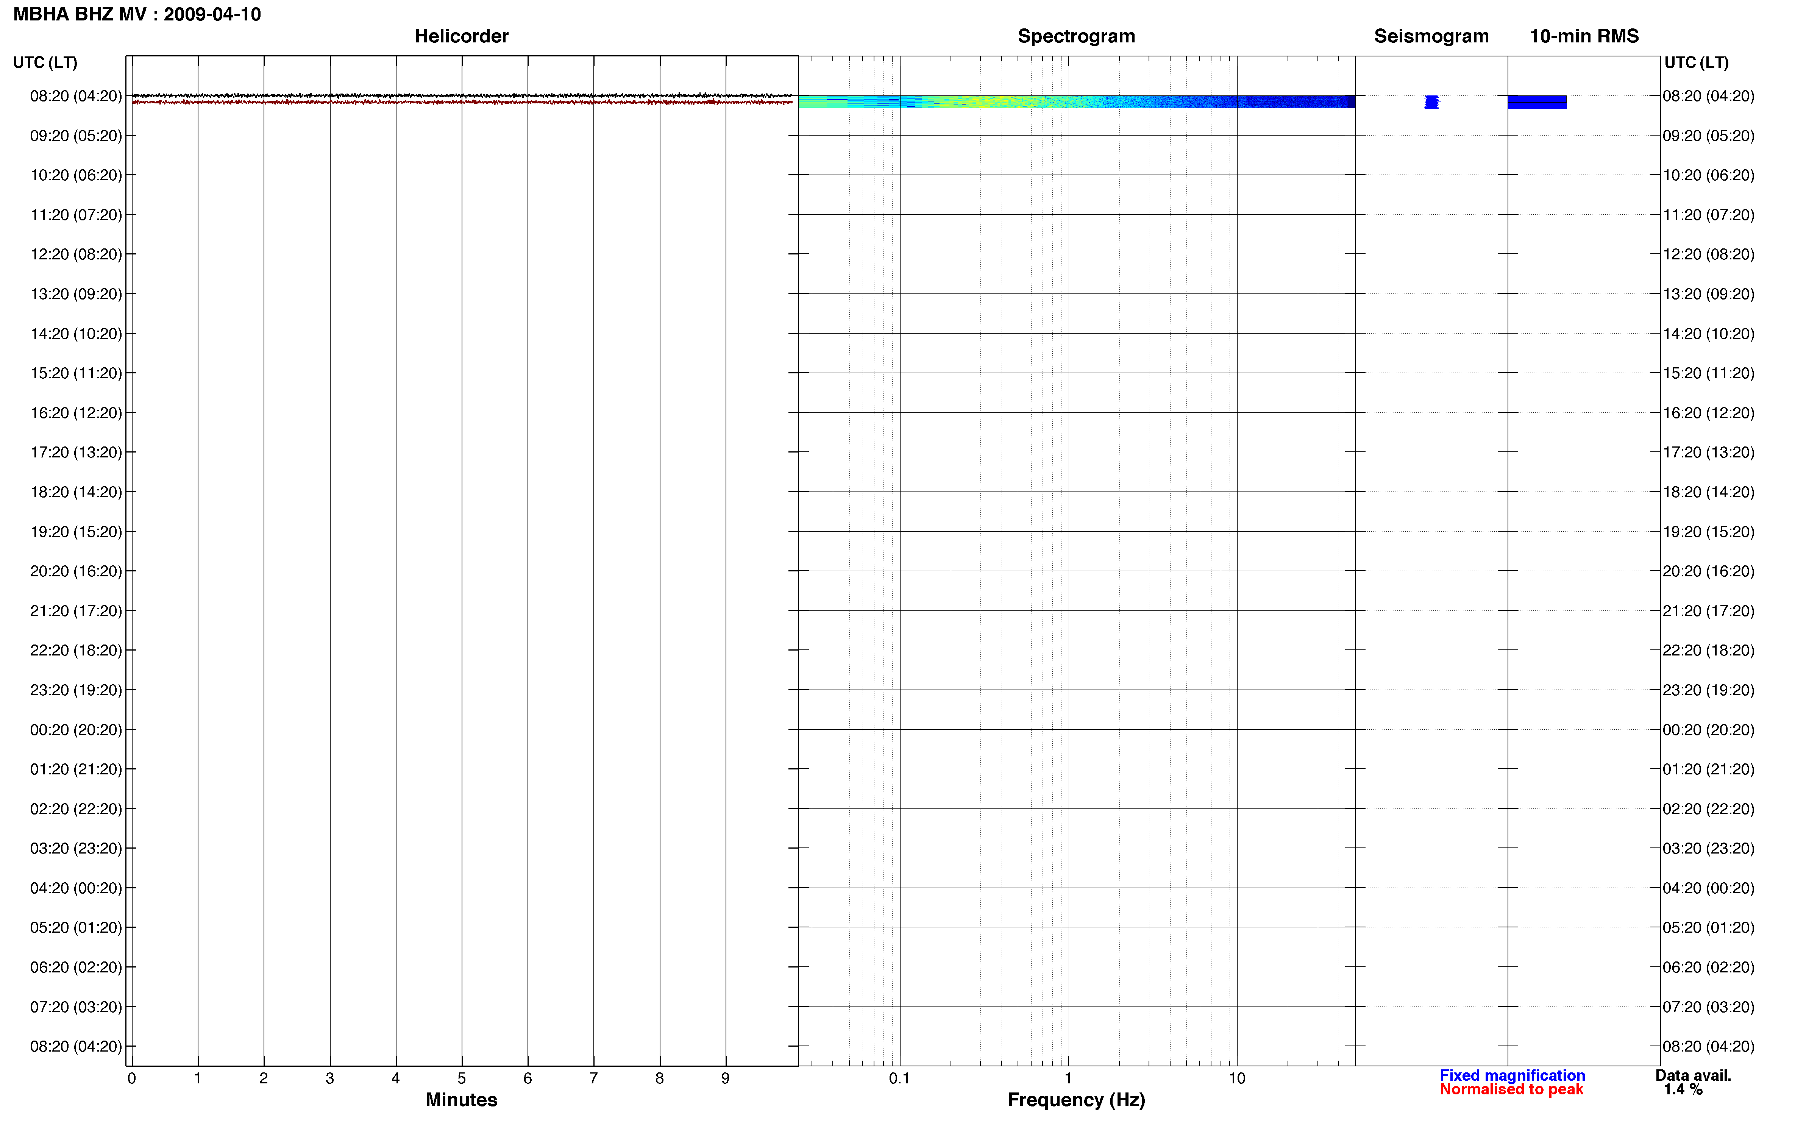
Task: Click the left '15:20 (11:20)' time label
Action: tap(76, 373)
